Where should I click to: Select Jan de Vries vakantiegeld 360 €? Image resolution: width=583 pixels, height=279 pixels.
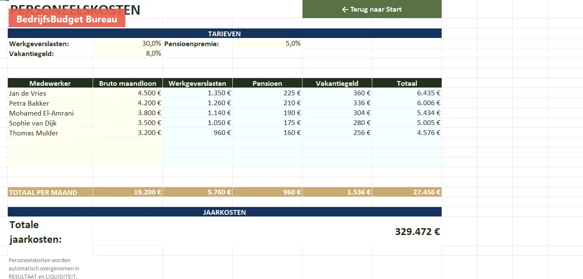point(337,93)
